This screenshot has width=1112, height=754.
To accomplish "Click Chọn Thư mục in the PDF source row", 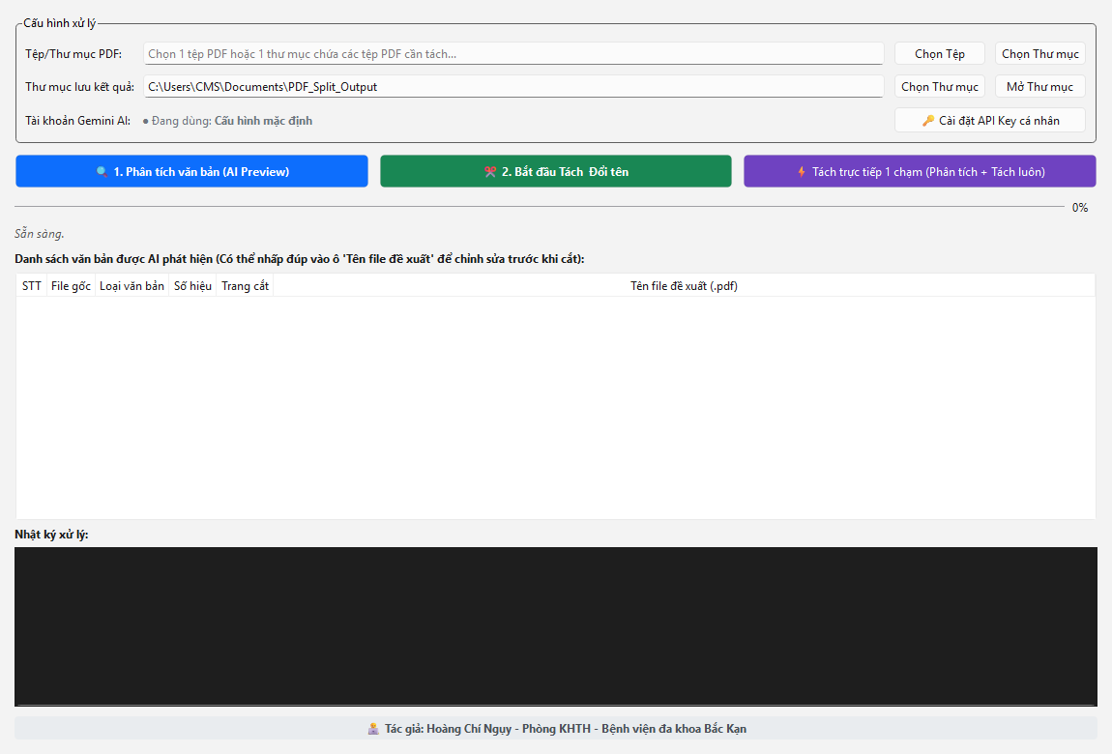I will 1040,54.
